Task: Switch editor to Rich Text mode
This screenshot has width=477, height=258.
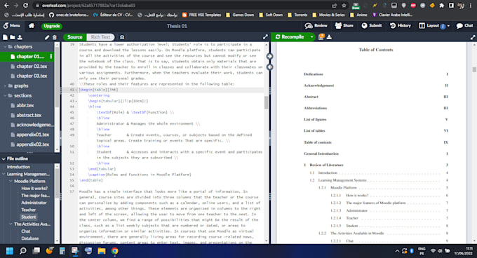Action: (x=100, y=37)
